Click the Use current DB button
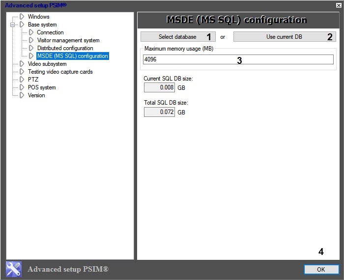This screenshot has height=280, width=344. pos(285,37)
